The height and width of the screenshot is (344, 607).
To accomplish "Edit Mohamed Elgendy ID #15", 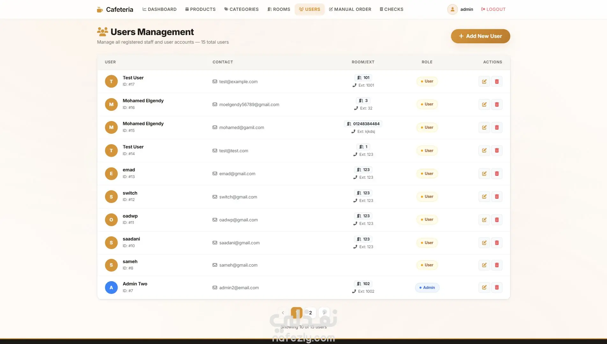I will click(x=484, y=127).
